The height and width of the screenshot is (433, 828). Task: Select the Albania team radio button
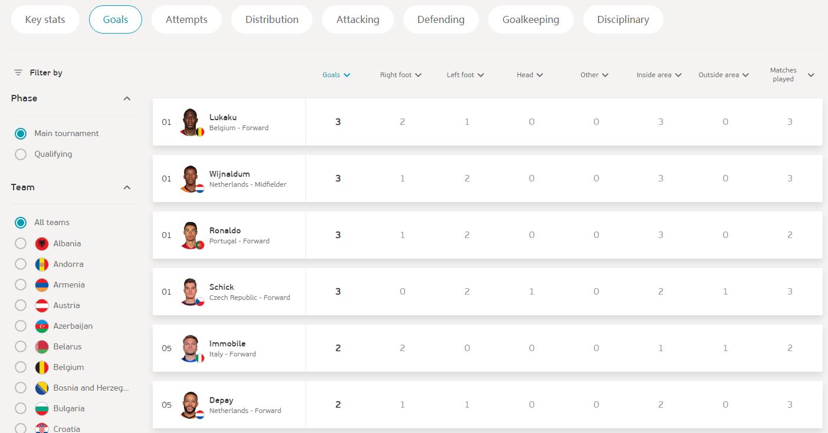coord(21,243)
